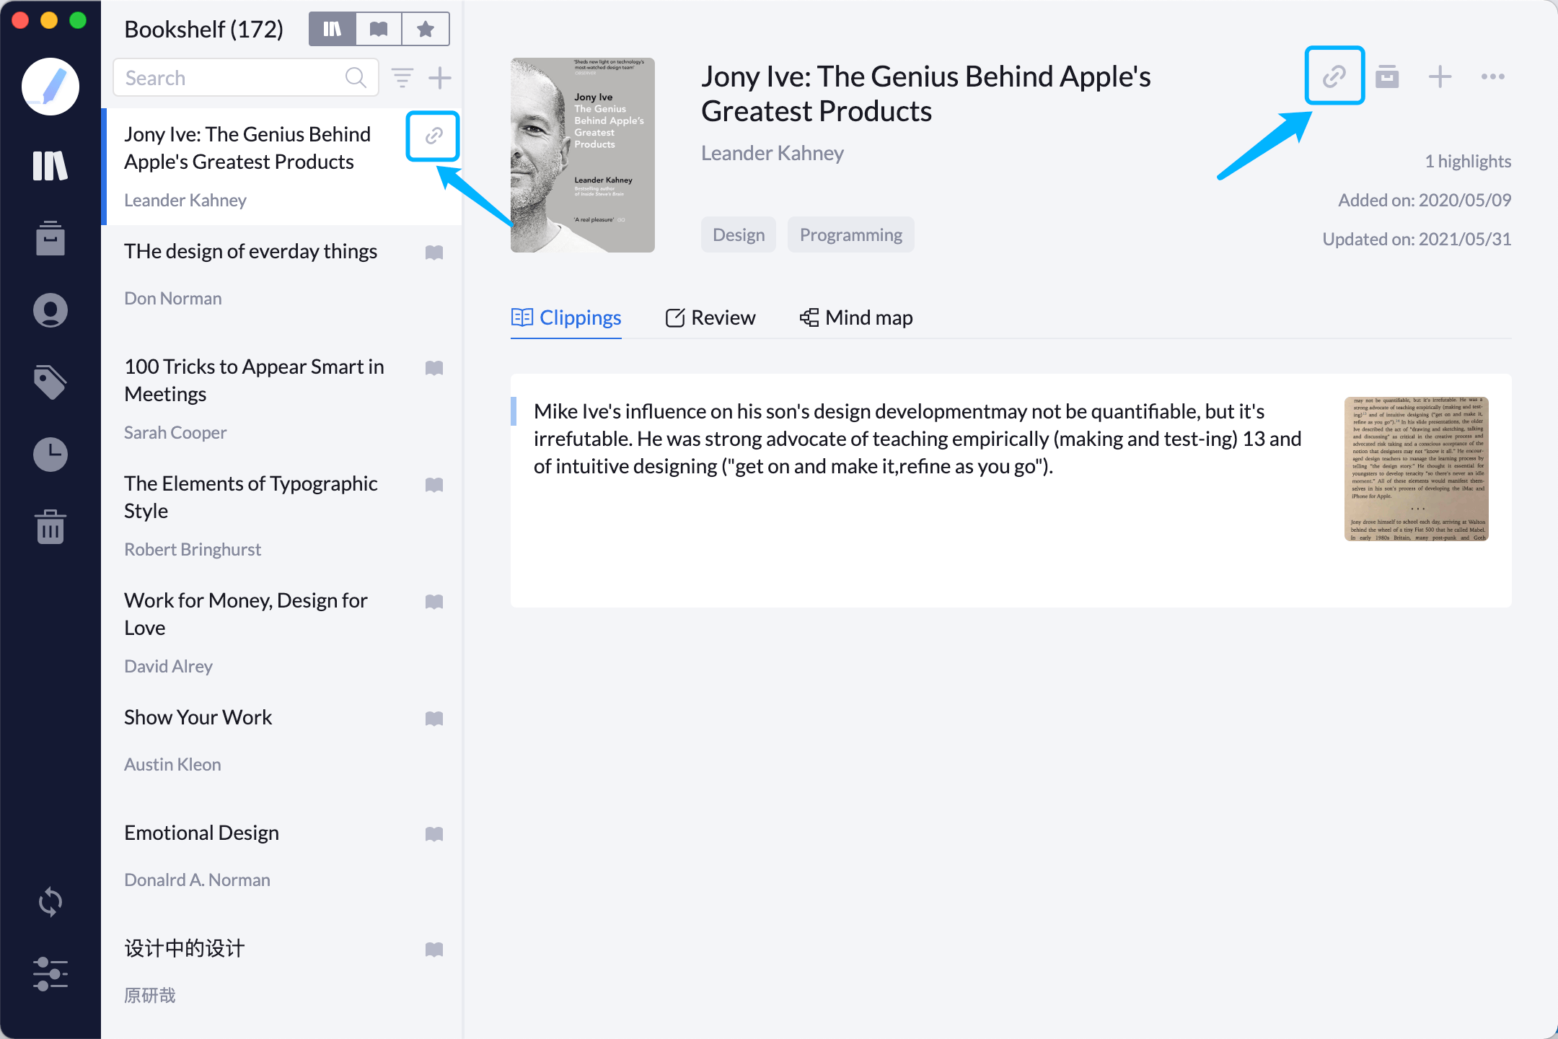The height and width of the screenshot is (1039, 1558).
Task: Click the Programming tag
Action: [851, 234]
